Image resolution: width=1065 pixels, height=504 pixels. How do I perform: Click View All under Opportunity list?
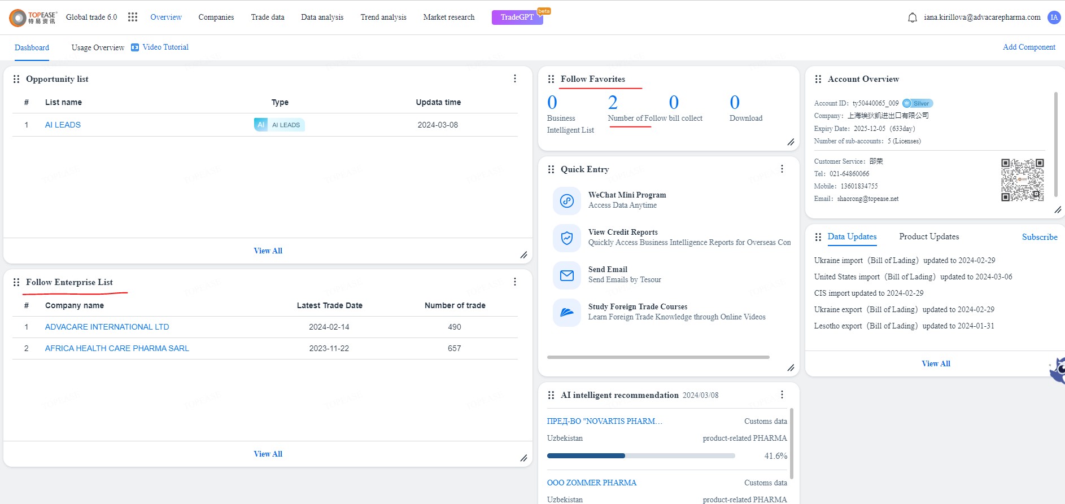pyautogui.click(x=268, y=251)
